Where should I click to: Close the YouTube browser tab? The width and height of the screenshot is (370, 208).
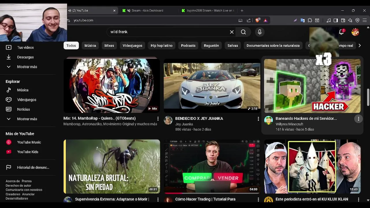pyautogui.click(x=114, y=11)
